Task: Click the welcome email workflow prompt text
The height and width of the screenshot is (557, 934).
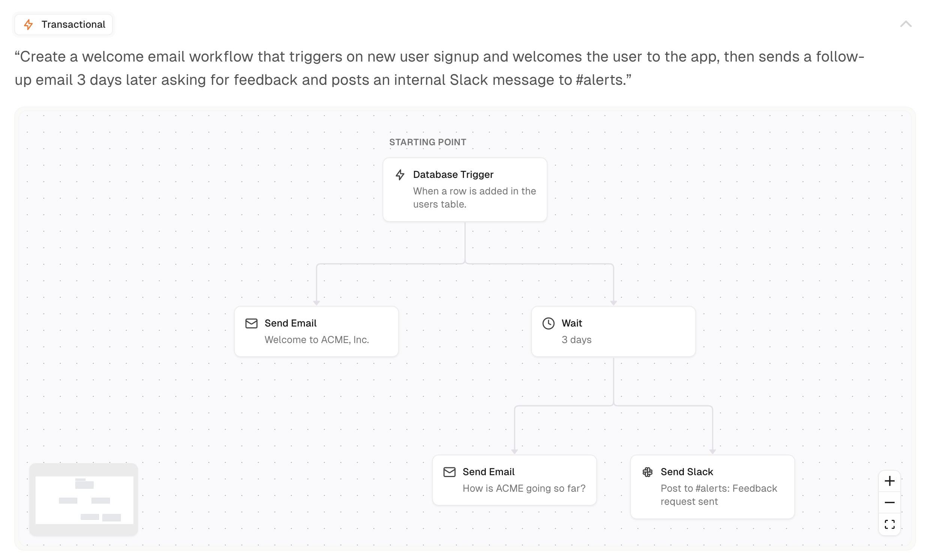Action: 439,68
